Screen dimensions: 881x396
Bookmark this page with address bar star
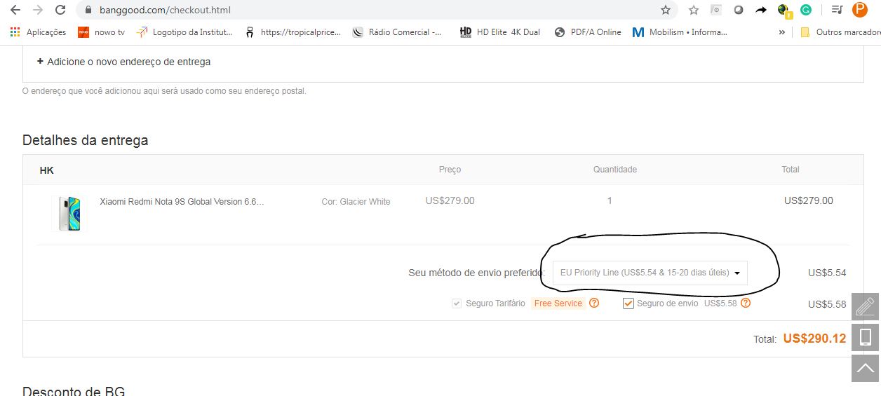pyautogui.click(x=666, y=10)
